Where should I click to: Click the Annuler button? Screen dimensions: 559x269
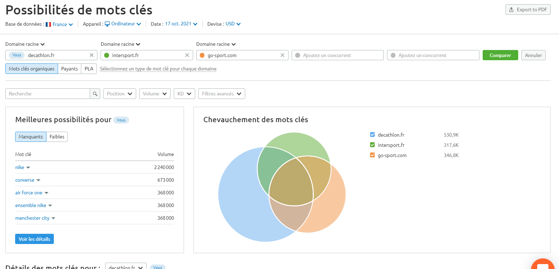(533, 55)
